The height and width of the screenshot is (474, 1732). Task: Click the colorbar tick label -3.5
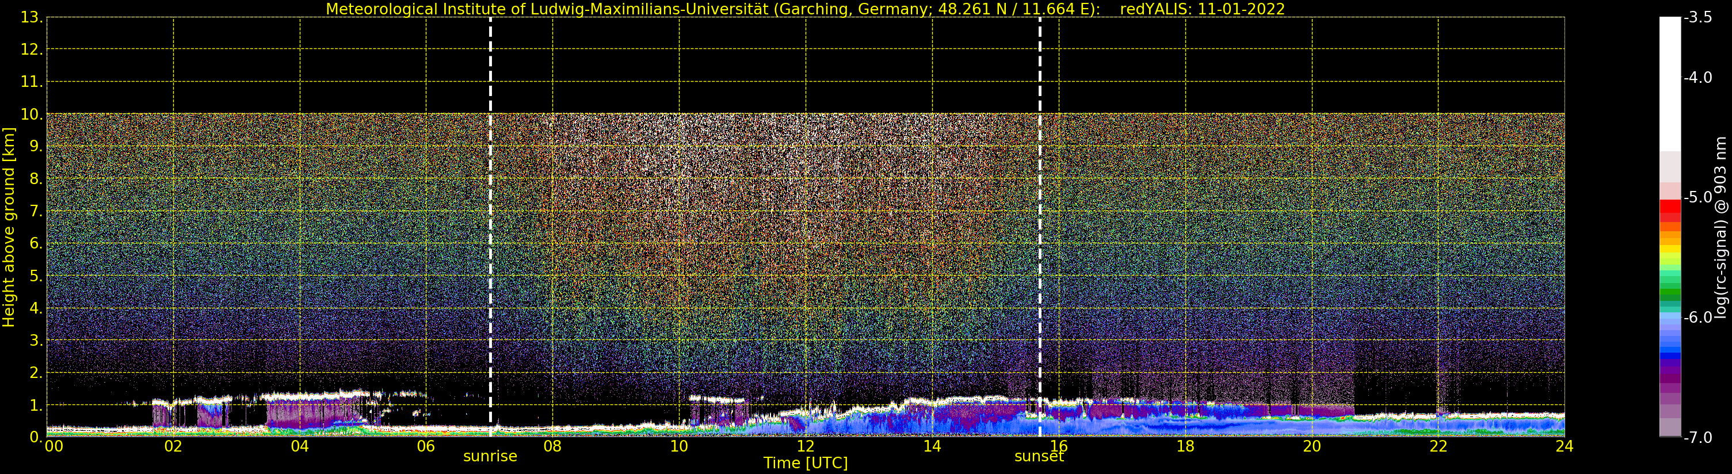coord(1697,17)
